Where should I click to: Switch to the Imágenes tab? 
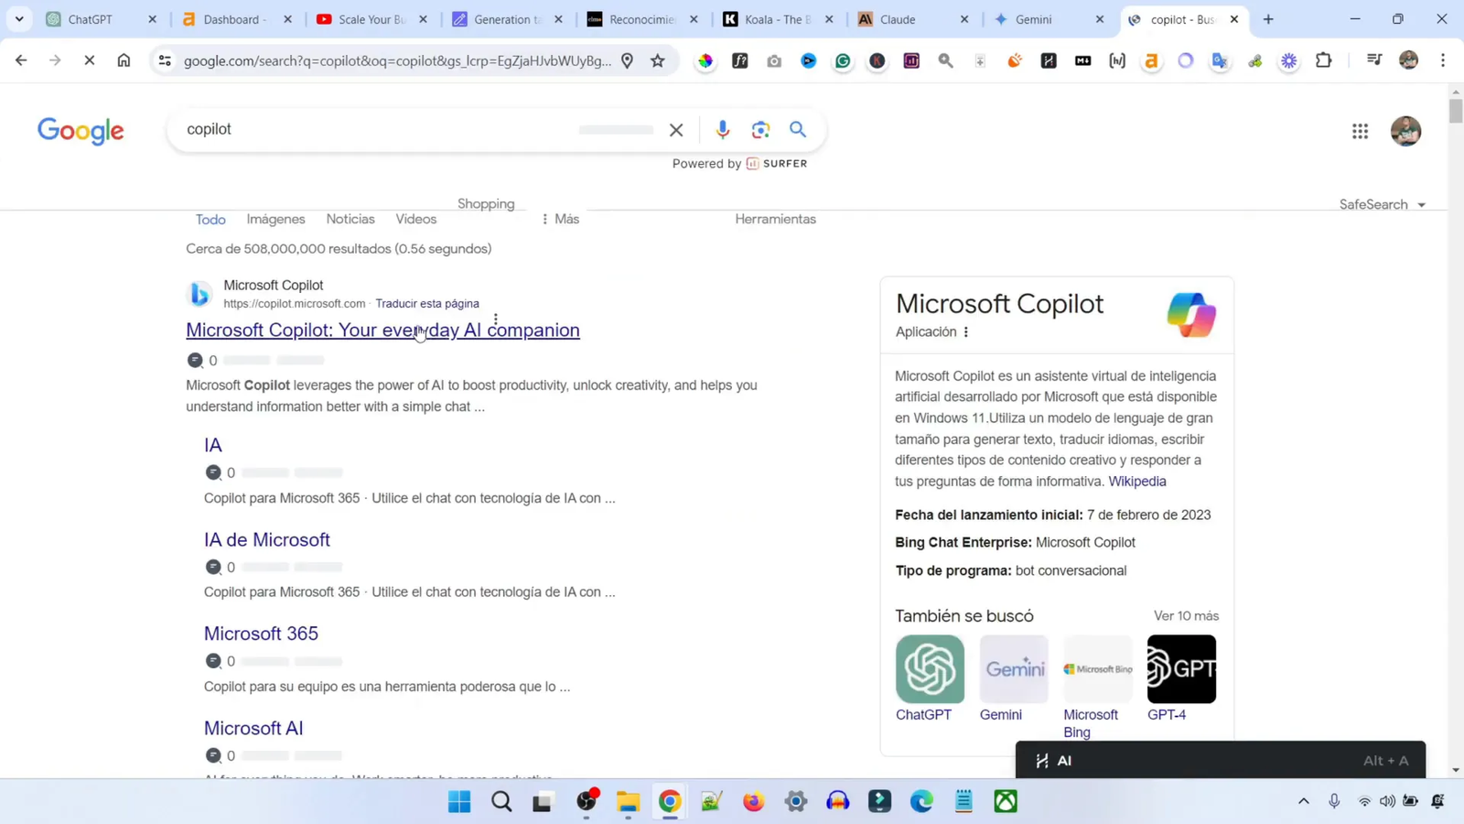pos(275,219)
